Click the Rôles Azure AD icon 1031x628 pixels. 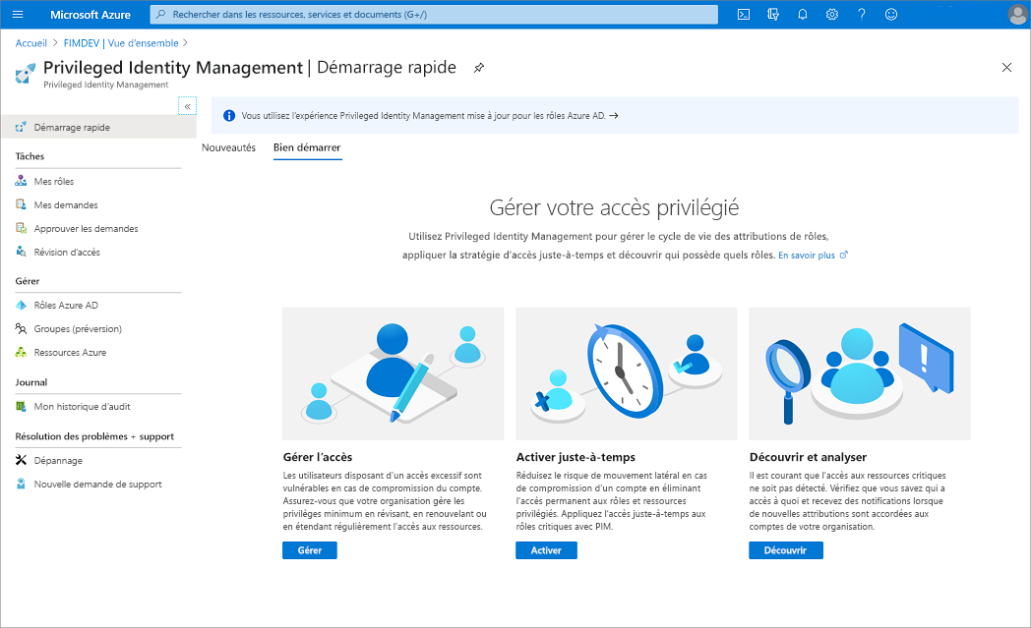(21, 305)
